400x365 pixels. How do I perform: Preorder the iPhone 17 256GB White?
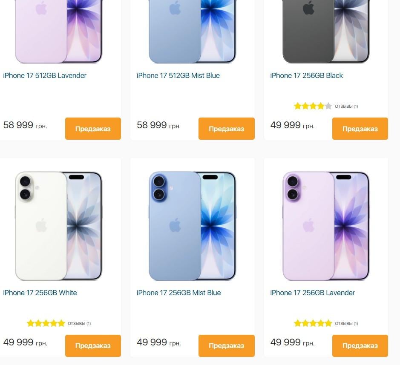click(x=93, y=345)
